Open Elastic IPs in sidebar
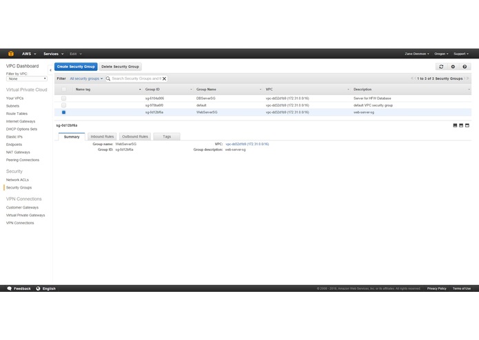Viewport: 479px width, 340px height. coord(14,136)
